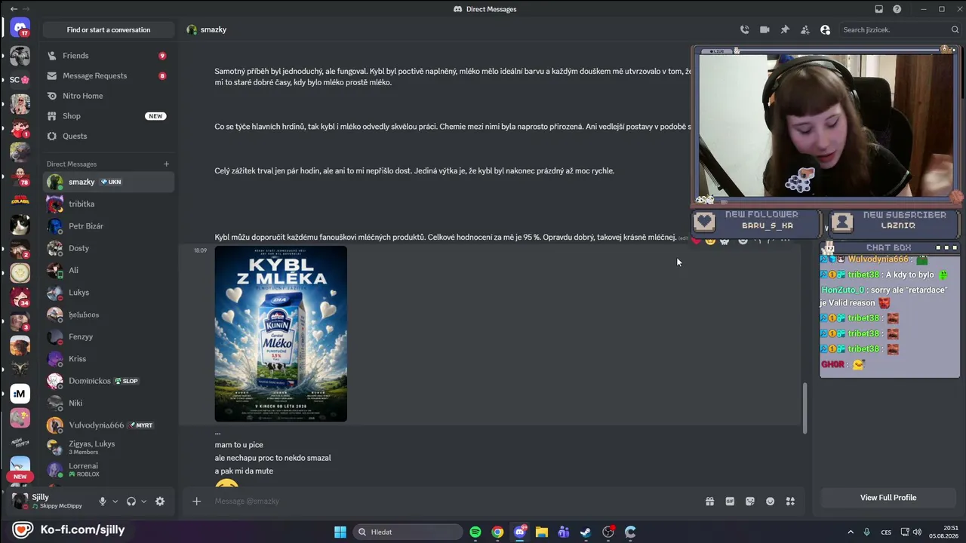Open Chrome from the taskbar

click(497, 532)
